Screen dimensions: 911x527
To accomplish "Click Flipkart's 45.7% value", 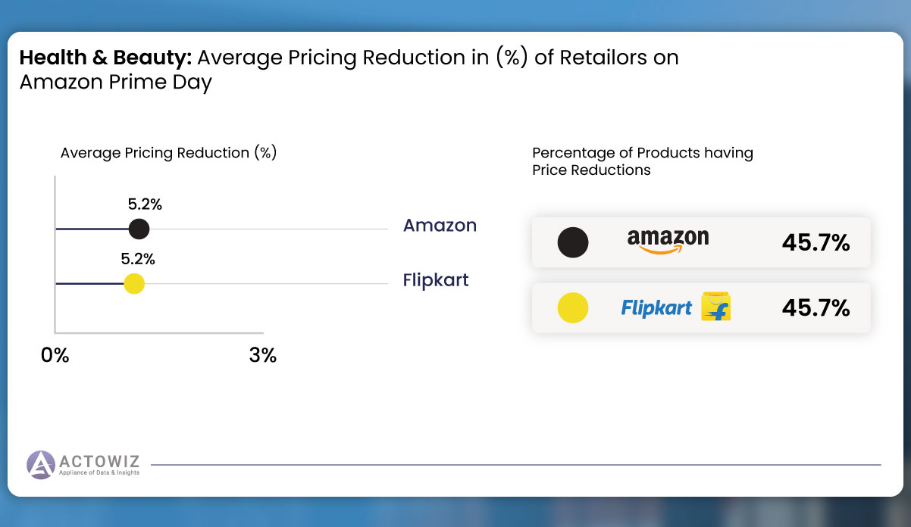I will click(816, 307).
